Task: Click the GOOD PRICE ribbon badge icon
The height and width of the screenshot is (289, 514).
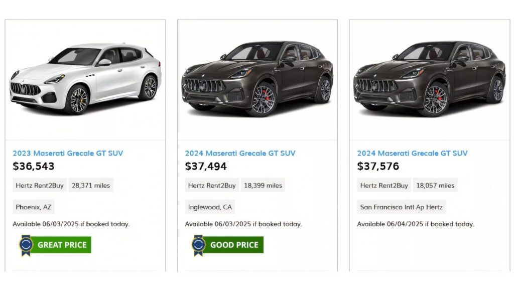Action: 198,245
